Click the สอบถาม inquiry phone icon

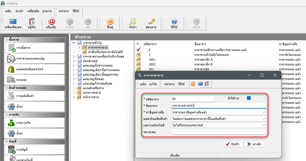(151, 23)
